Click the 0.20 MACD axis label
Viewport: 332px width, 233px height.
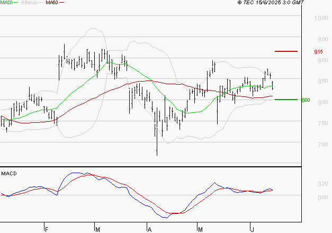point(322,184)
